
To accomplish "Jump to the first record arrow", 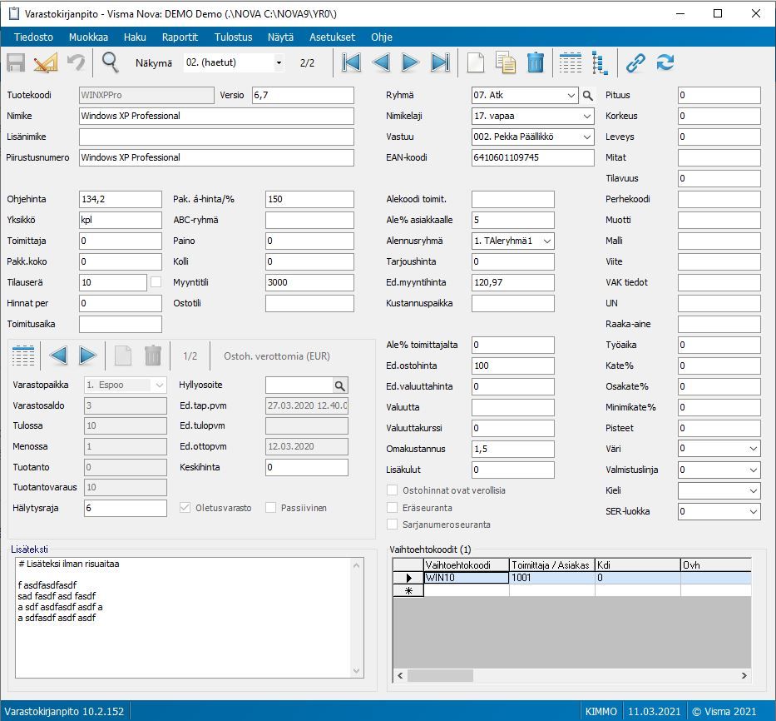I will point(351,62).
